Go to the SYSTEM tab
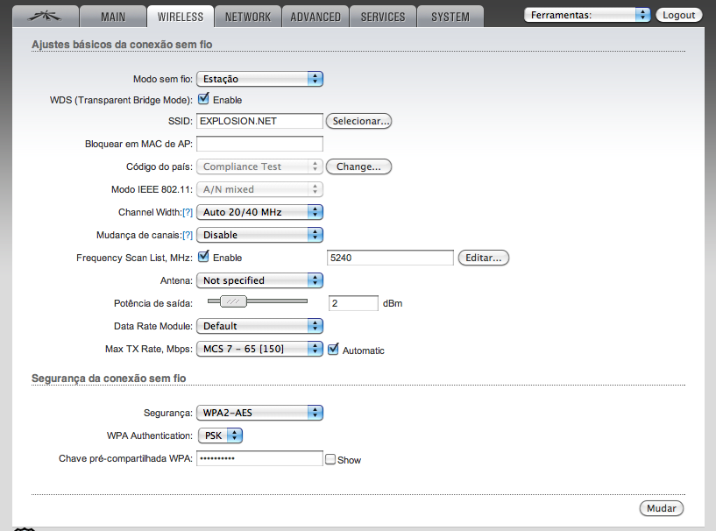Viewport: 716px width, 531px height. 450,17
